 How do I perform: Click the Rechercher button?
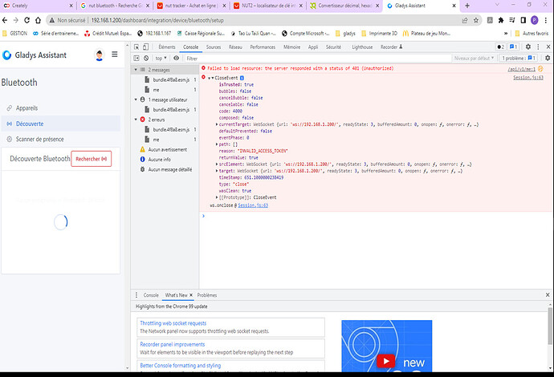pos(92,159)
